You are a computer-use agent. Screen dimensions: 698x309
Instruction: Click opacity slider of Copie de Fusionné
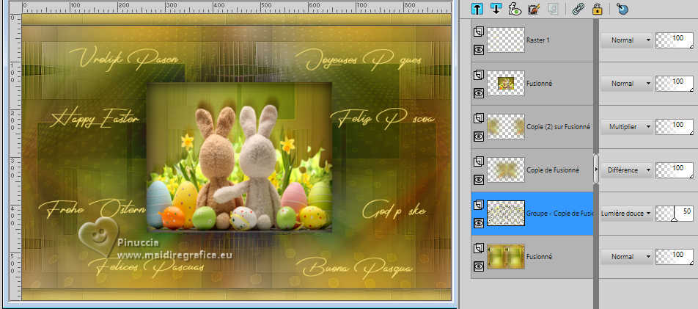pyautogui.click(x=675, y=170)
